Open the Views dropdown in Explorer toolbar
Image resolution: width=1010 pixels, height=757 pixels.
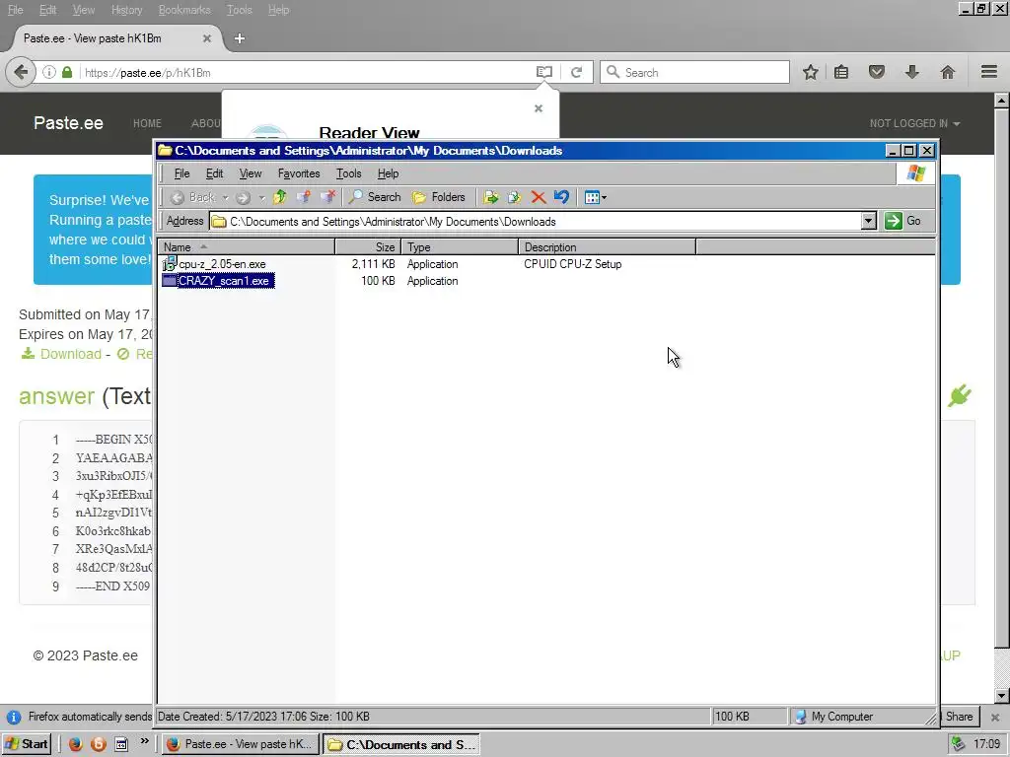(595, 197)
